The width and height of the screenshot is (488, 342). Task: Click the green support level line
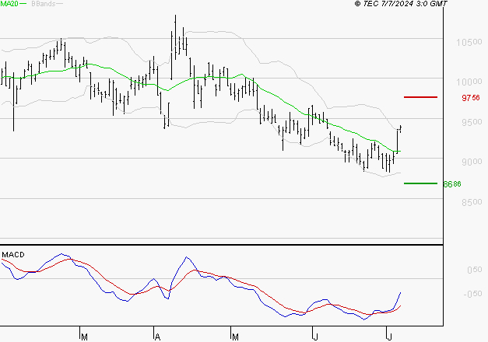[x=420, y=183]
